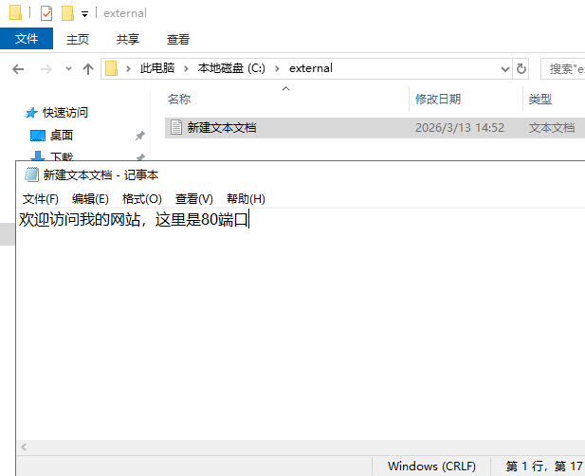585x476 pixels.
Task: Open the 快速访问 quick access node
Action: [x=63, y=112]
